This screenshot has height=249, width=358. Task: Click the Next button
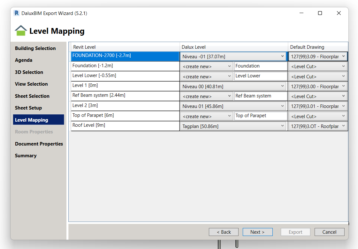point(257,232)
